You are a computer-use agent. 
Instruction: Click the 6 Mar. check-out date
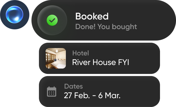pyautogui.click(x=109, y=95)
